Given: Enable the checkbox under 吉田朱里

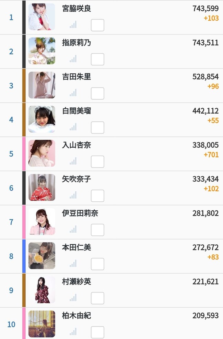Looking at the screenshot, I should pyautogui.click(x=97, y=93).
